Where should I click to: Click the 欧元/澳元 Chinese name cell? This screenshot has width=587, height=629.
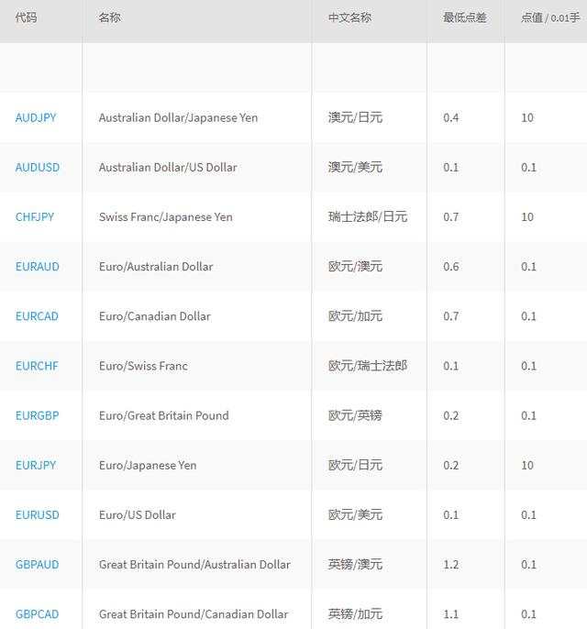(x=355, y=266)
